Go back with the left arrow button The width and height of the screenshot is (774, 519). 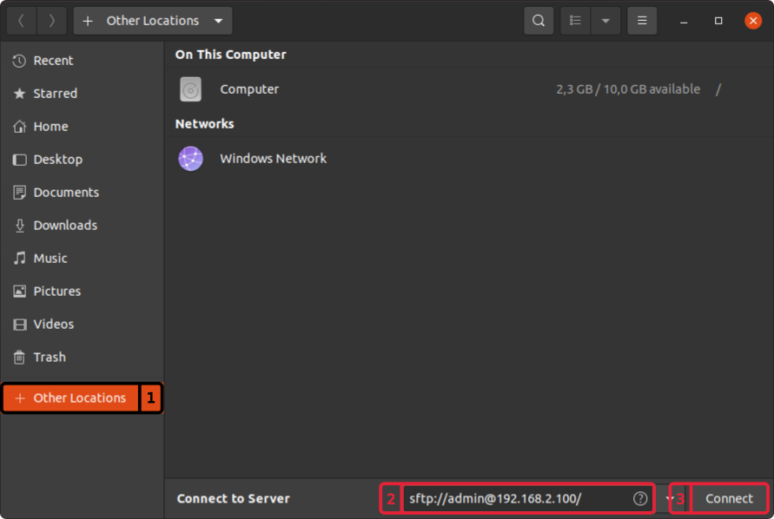click(21, 21)
